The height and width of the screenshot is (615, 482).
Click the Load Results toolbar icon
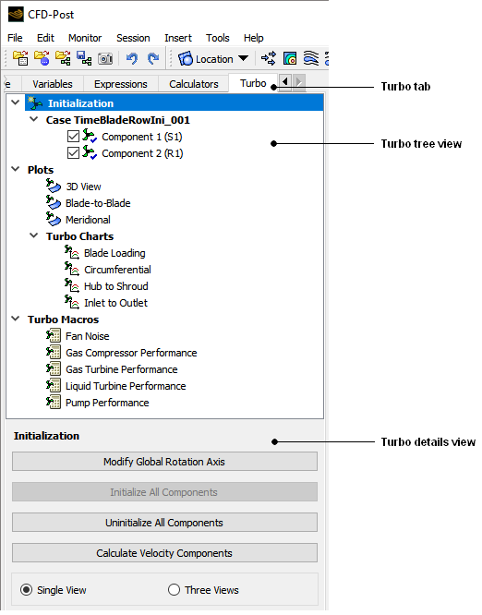20,58
